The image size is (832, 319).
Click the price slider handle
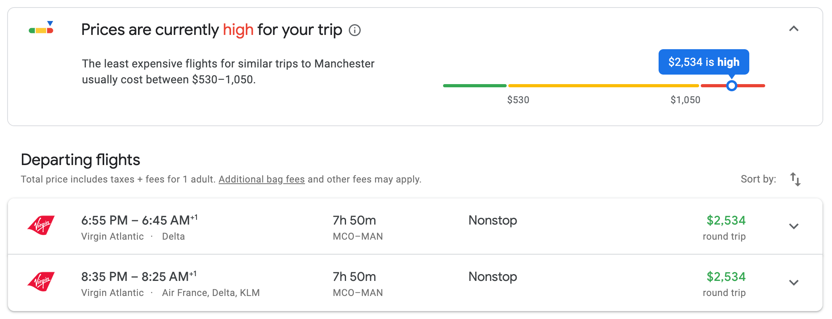tap(731, 86)
